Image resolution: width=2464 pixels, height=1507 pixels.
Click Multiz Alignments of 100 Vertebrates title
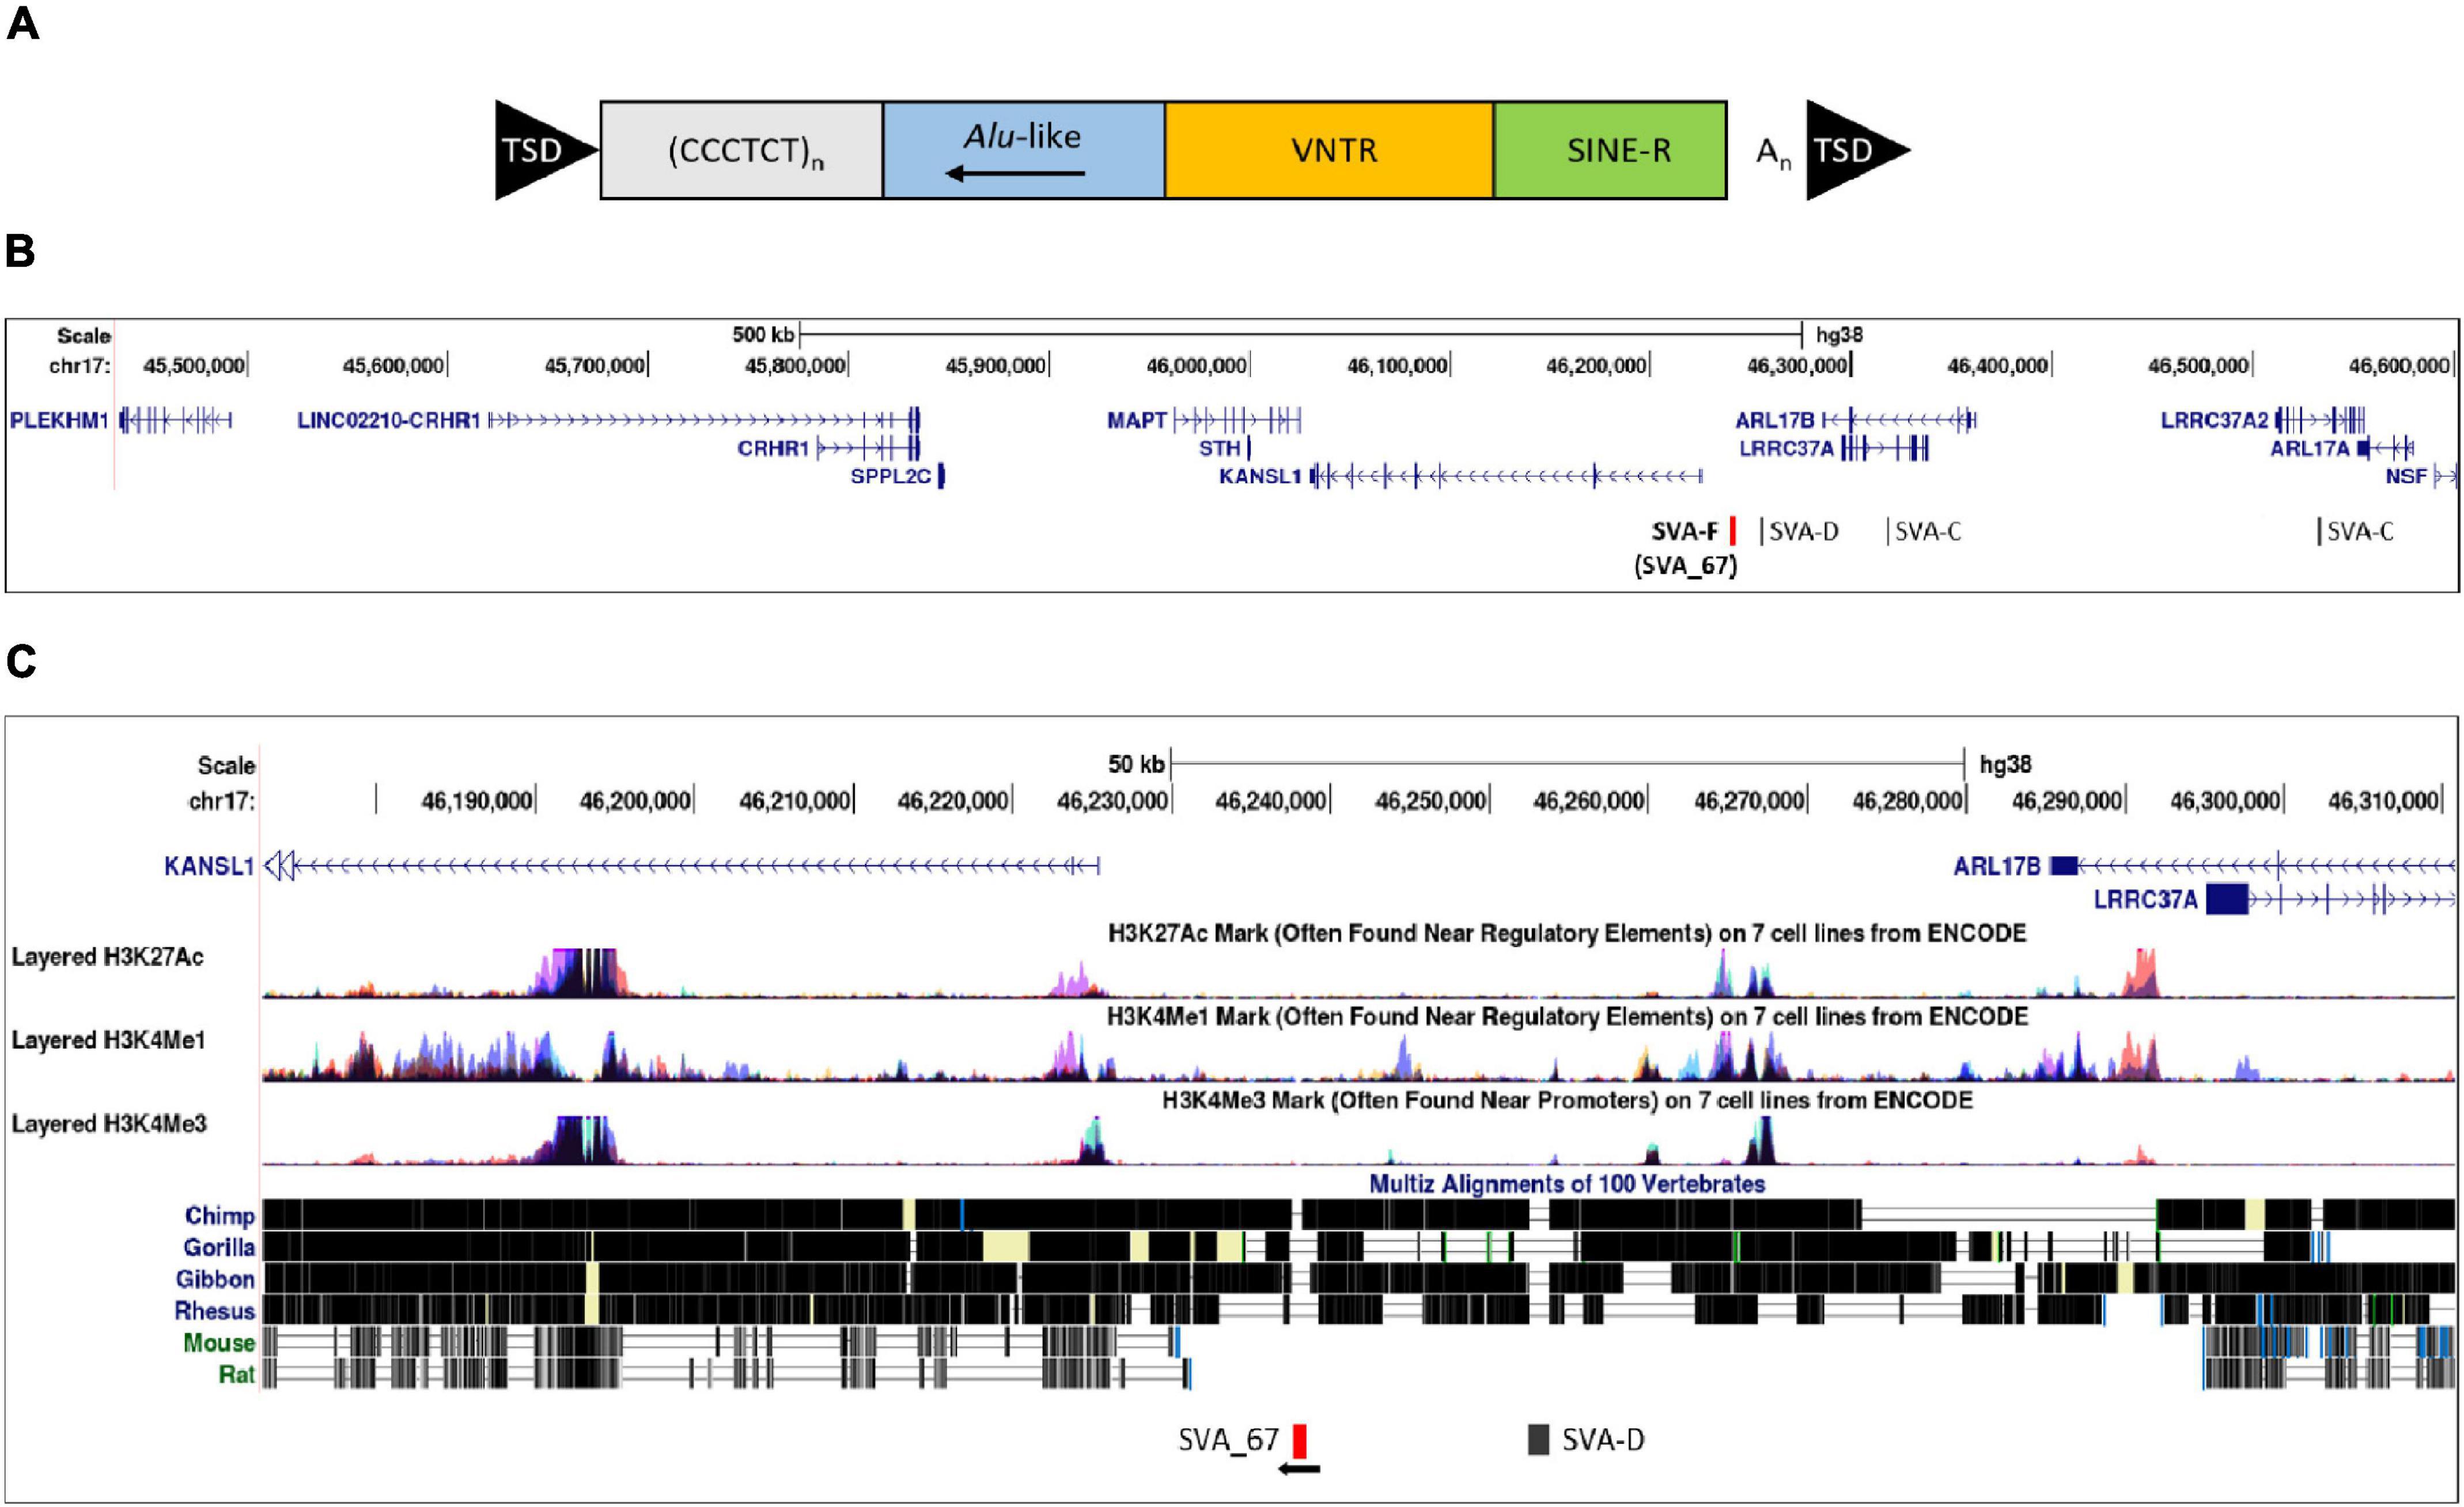[x=1567, y=1184]
